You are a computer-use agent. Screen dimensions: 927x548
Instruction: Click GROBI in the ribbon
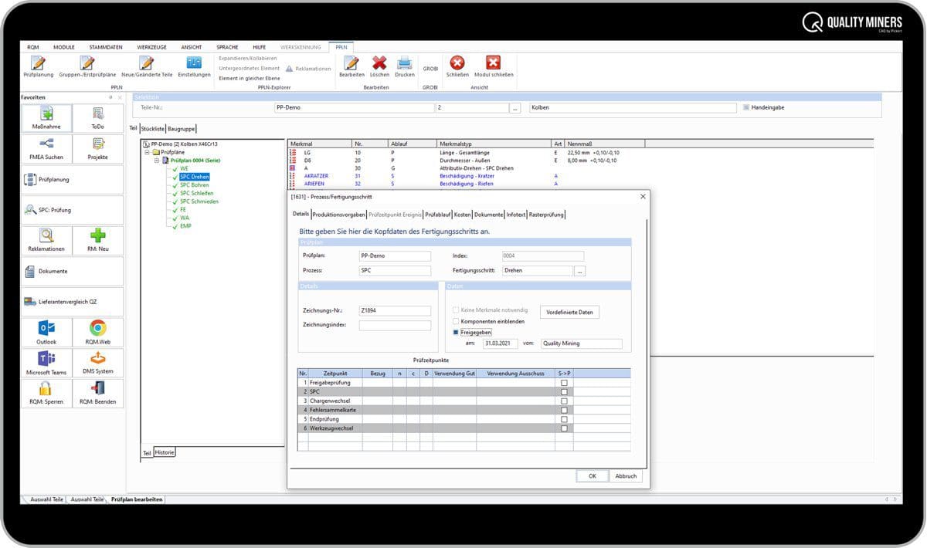click(430, 68)
